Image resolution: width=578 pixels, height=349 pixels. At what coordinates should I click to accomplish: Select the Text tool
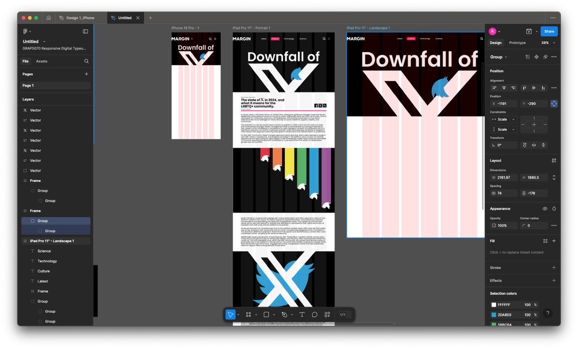click(x=302, y=314)
